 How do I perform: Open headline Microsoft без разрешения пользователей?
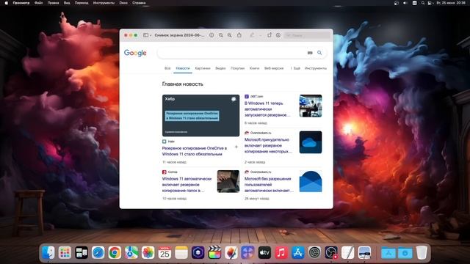tap(268, 185)
